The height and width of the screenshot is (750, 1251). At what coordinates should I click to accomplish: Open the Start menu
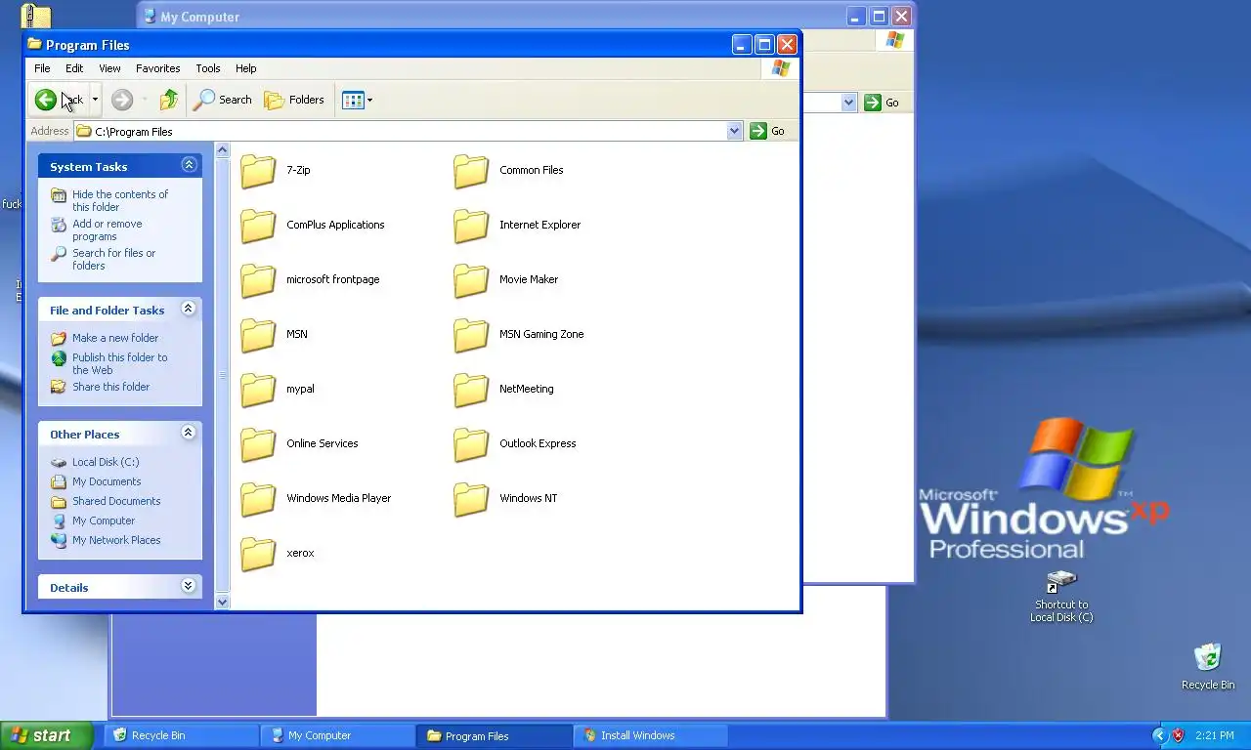46,735
